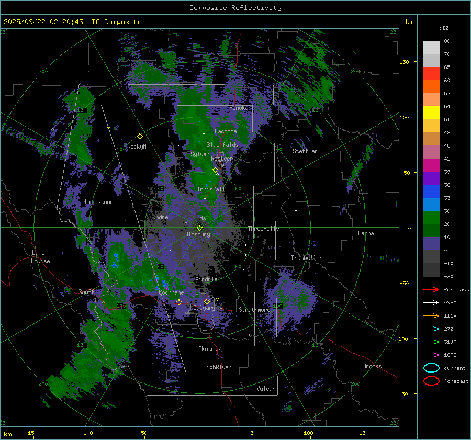
Task: Click the Composite_Reflectivity title
Action: 235,7
